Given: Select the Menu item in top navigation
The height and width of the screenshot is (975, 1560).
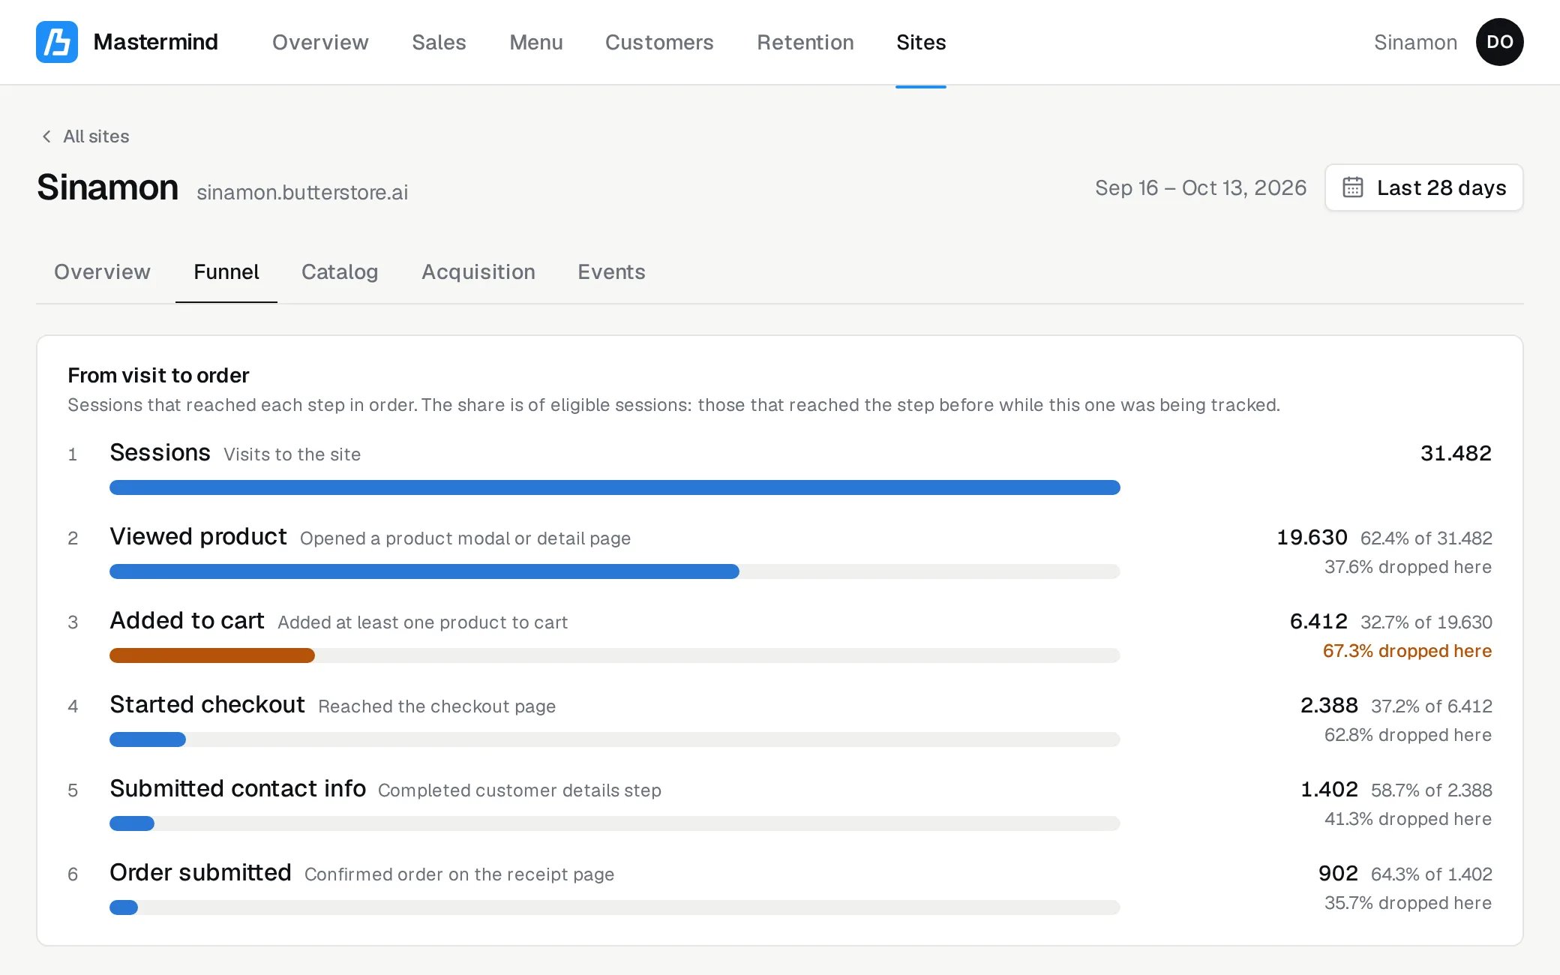Looking at the screenshot, I should point(535,42).
